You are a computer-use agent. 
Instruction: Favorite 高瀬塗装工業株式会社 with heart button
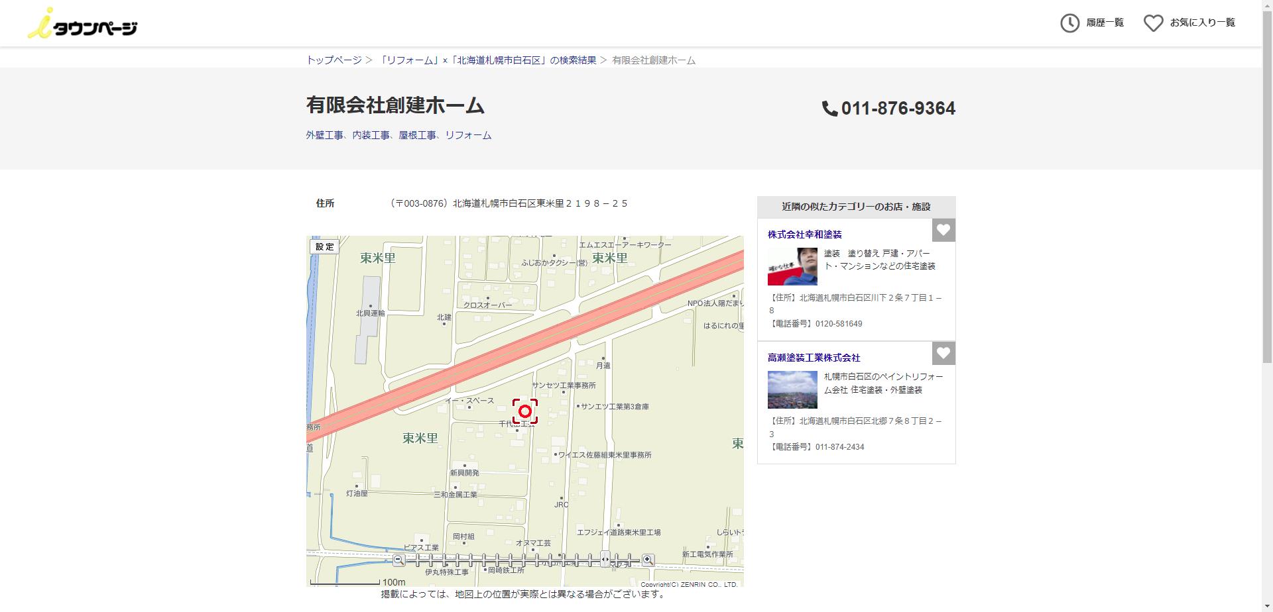[943, 353]
